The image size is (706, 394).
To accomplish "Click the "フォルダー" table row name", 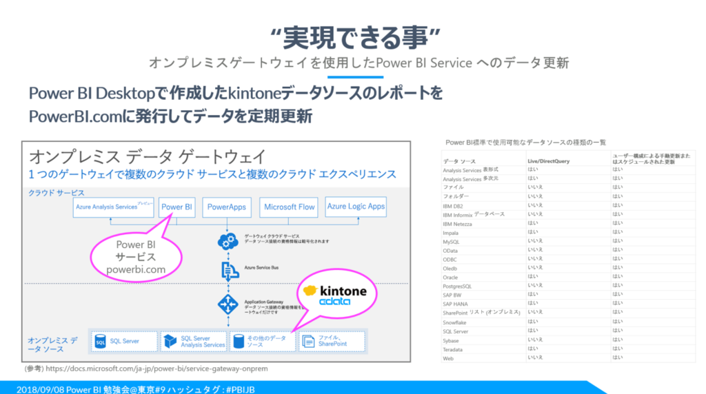I will [456, 196].
